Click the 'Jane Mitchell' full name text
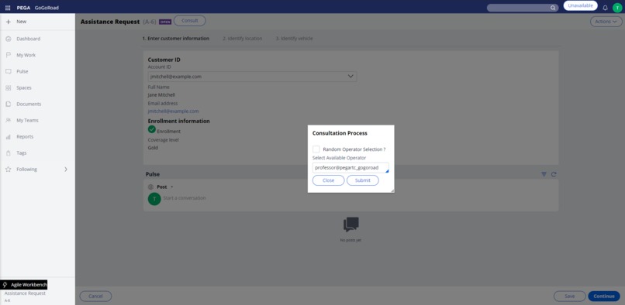This screenshot has width=625, height=305. point(161,95)
